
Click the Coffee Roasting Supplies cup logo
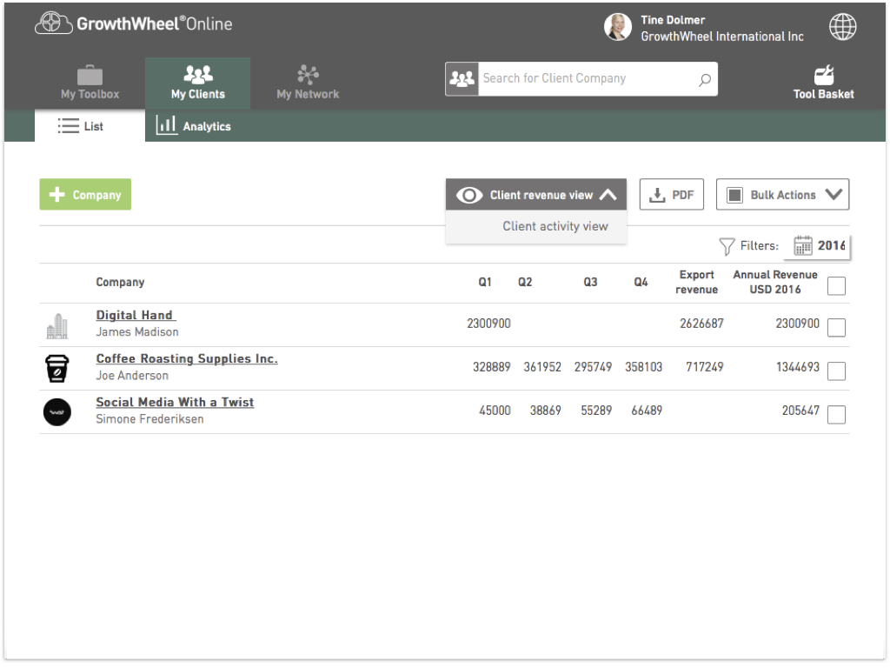point(57,369)
